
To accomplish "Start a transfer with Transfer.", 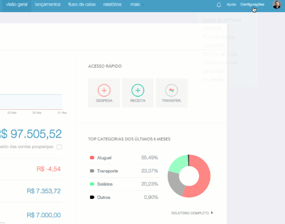I will [172, 93].
